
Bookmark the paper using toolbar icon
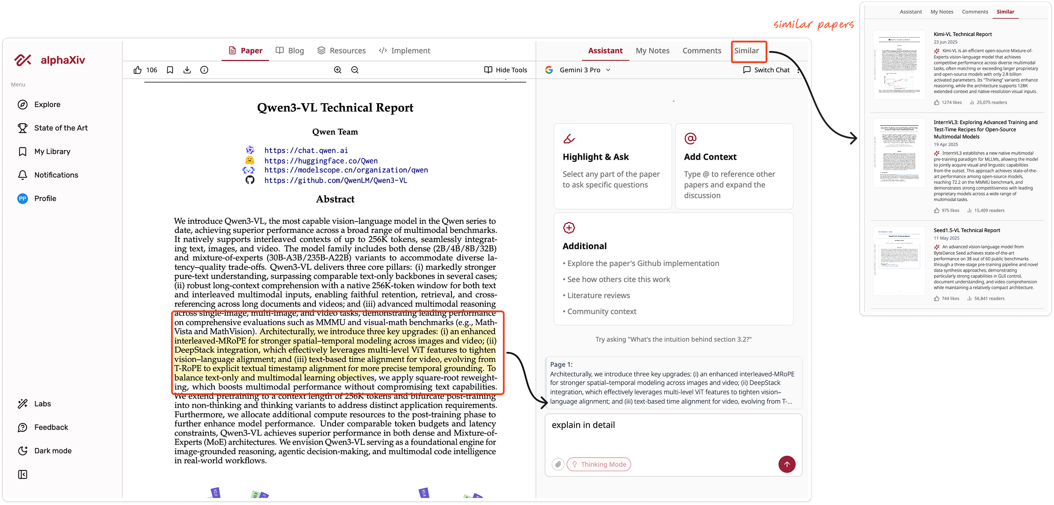pyautogui.click(x=170, y=70)
